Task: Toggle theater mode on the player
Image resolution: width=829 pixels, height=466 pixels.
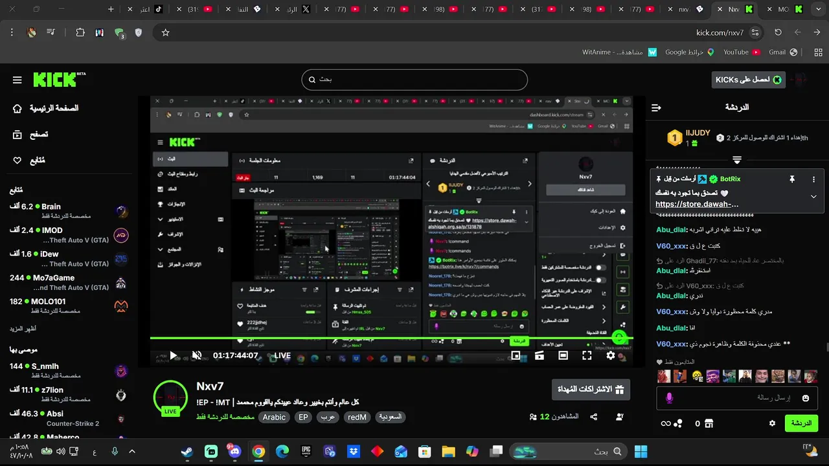Action: (563, 355)
